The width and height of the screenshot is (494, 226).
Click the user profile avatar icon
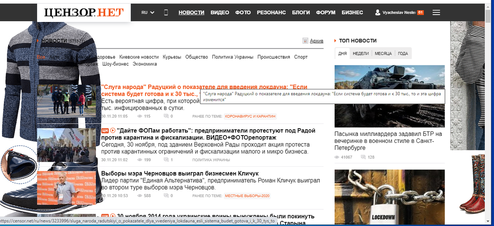378,13
